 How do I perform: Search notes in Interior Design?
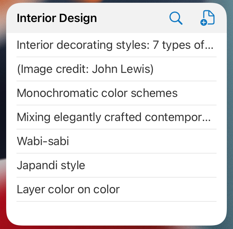(176, 18)
